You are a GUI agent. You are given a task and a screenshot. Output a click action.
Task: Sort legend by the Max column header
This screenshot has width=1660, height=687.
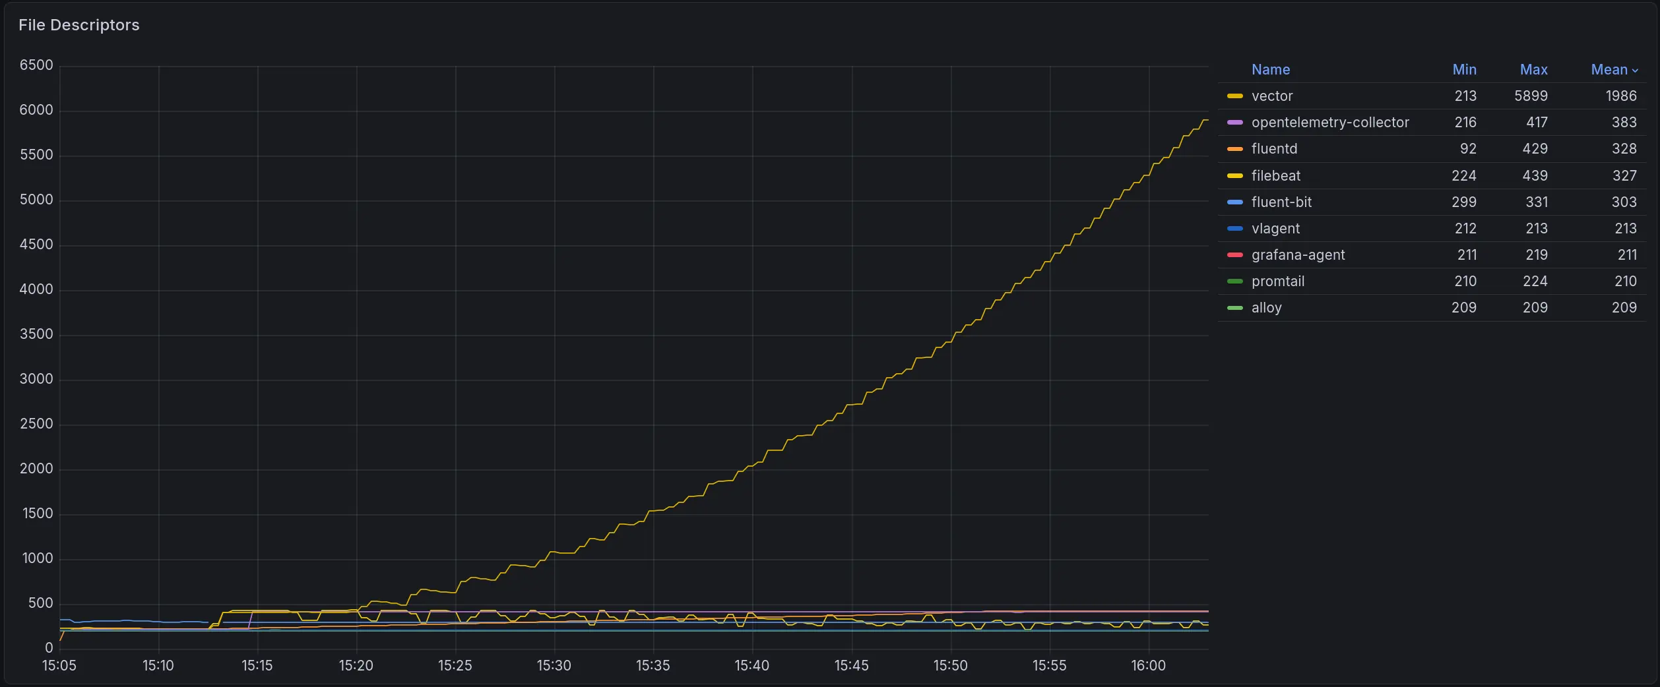1533,69
